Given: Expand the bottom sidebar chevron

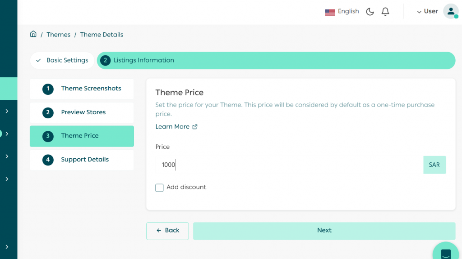Looking at the screenshot, I should pos(7,247).
